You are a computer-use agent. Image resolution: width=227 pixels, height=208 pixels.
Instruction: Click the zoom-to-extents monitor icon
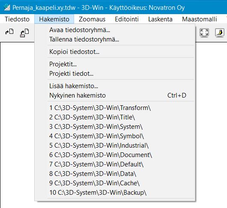204,33
